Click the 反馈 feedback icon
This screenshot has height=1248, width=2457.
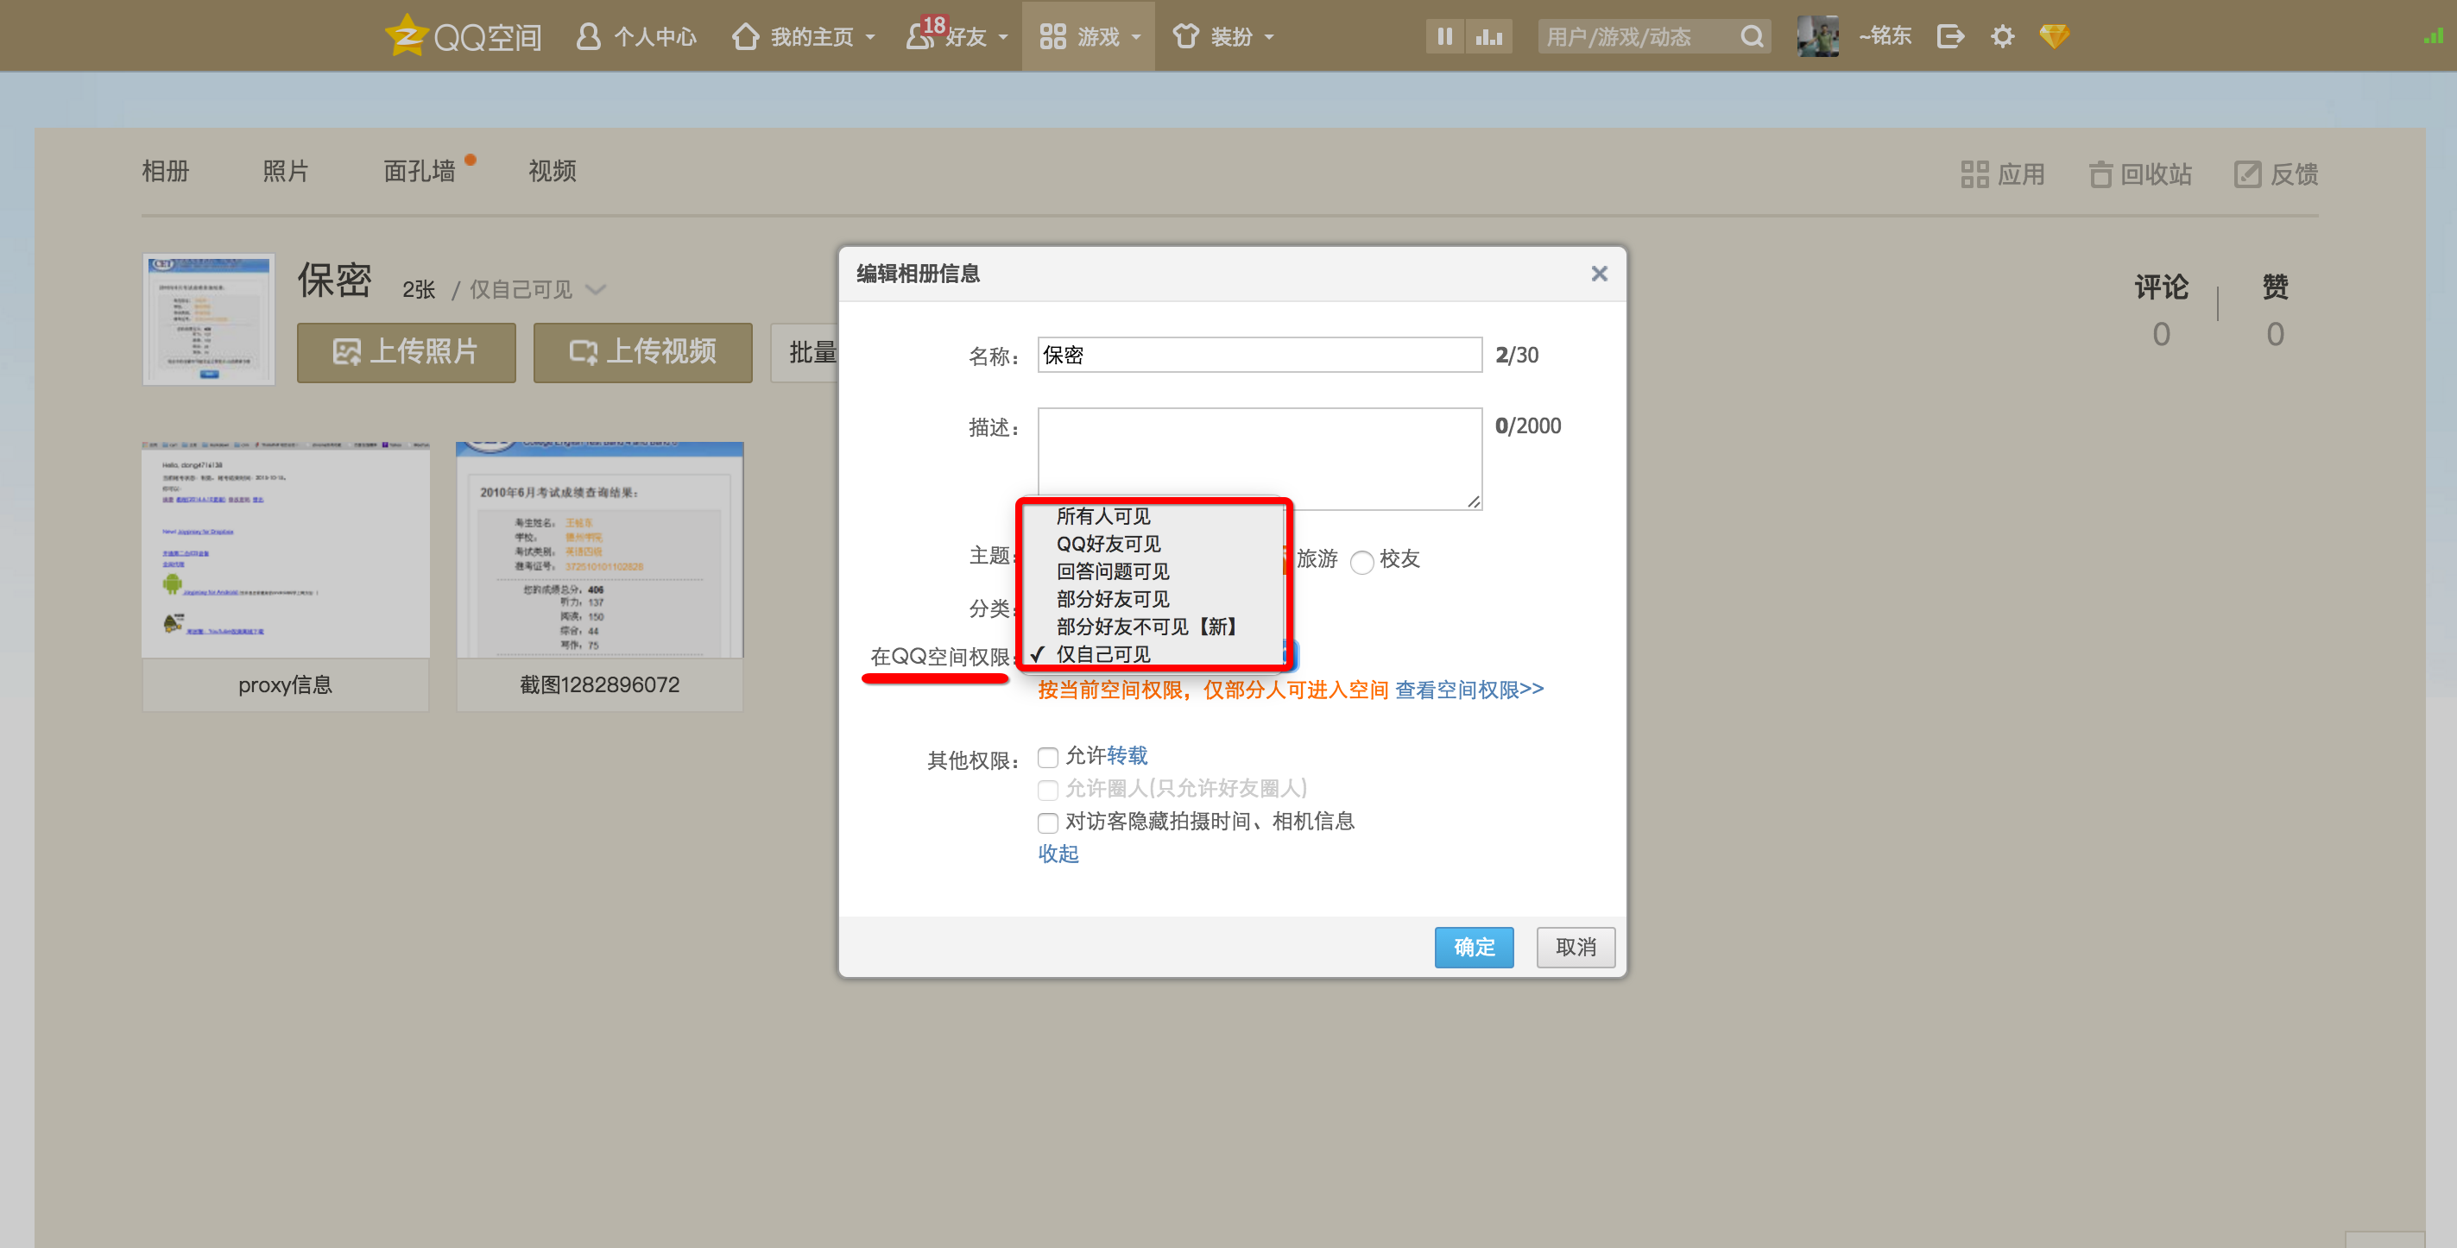click(x=2247, y=173)
